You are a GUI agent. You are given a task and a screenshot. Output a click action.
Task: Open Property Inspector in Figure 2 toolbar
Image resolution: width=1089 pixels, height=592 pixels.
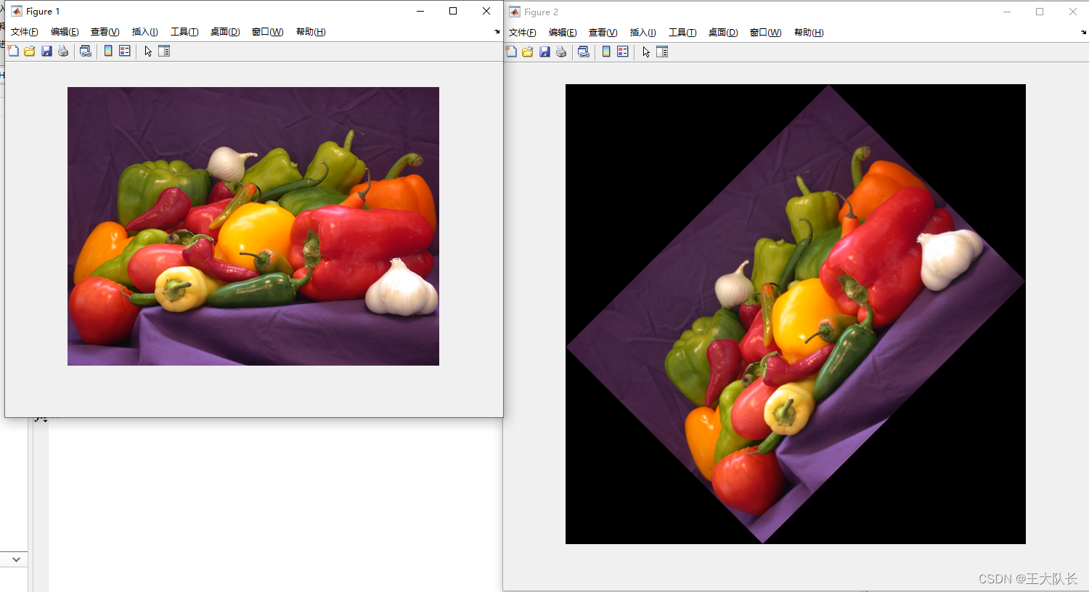pyautogui.click(x=662, y=52)
